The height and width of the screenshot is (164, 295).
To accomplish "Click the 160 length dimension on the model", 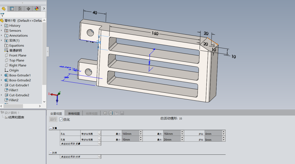I will (x=155, y=33).
